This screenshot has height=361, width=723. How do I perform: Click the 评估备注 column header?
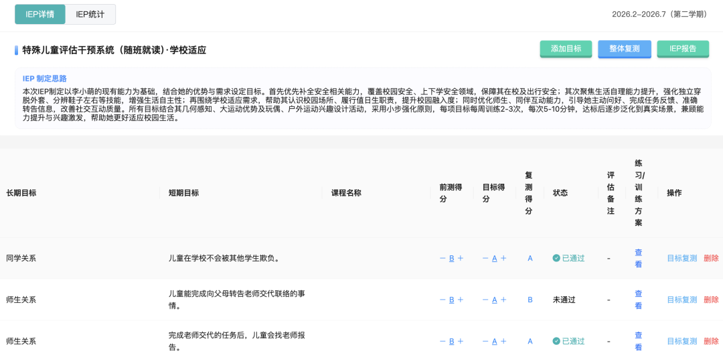tap(611, 193)
